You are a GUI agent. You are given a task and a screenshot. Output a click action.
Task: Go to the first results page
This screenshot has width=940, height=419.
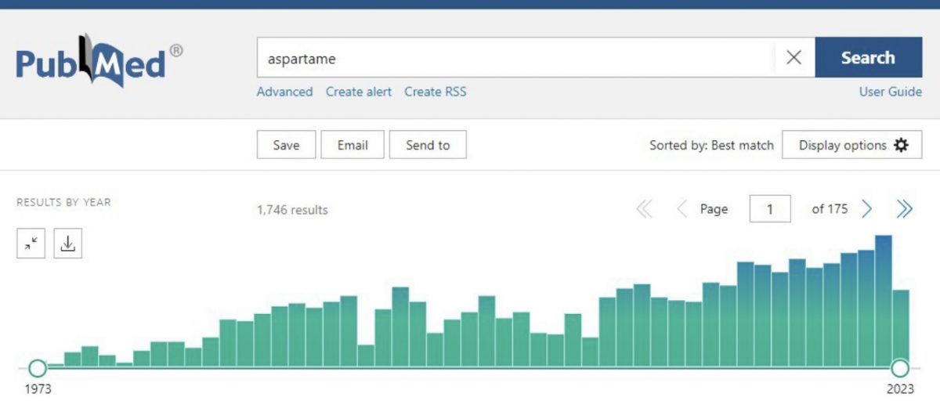click(644, 209)
